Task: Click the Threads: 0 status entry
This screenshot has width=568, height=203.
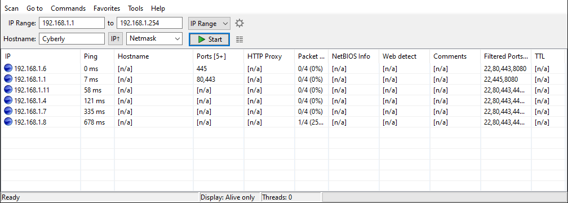Action: coord(277,197)
